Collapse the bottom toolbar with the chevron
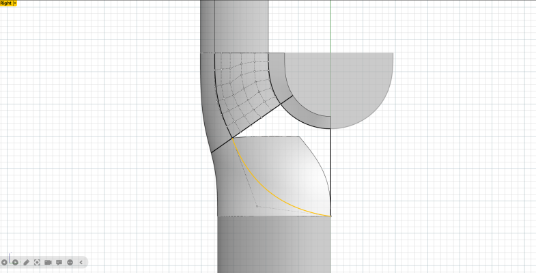 81,262
